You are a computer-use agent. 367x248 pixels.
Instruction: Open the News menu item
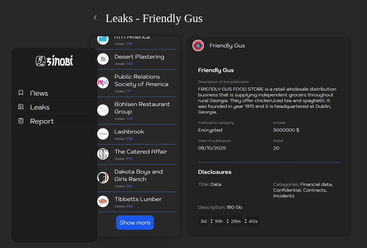39,93
